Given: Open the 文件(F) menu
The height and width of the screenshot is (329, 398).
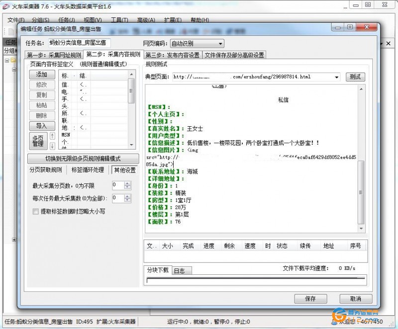Looking at the screenshot, I should point(16,20).
